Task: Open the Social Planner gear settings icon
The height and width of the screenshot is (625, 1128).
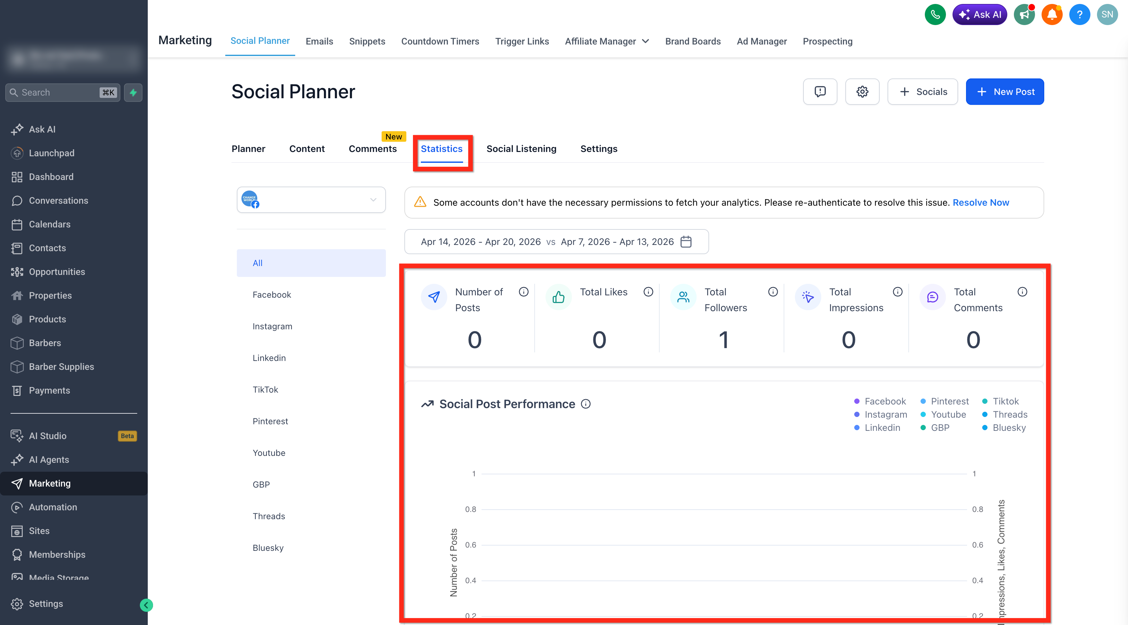Action: point(862,91)
